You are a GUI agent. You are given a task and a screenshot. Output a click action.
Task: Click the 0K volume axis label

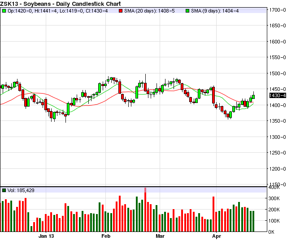(x=271, y=232)
